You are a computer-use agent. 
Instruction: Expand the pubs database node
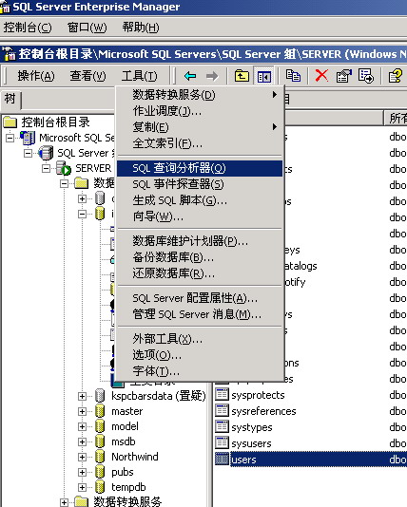(x=82, y=472)
